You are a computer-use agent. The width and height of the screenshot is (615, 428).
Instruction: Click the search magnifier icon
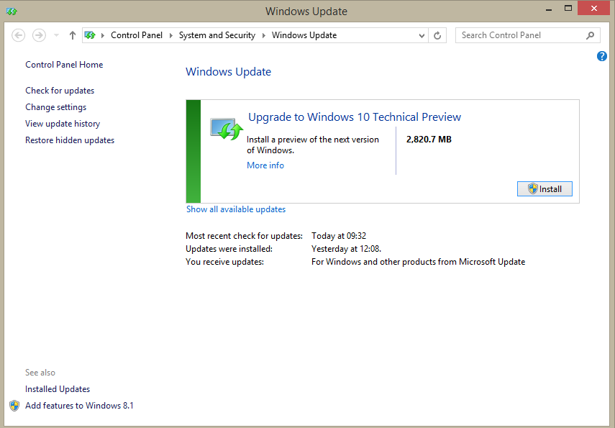coord(590,35)
